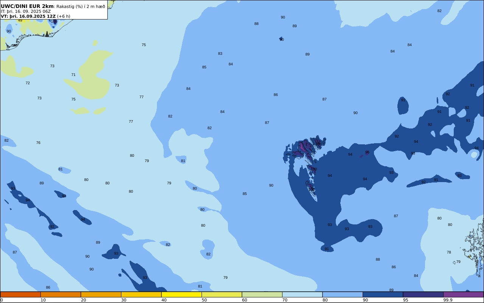This screenshot has width=484, height=303.
Task: Pick the amber 20–30 legend swatch
Action: (101, 294)
